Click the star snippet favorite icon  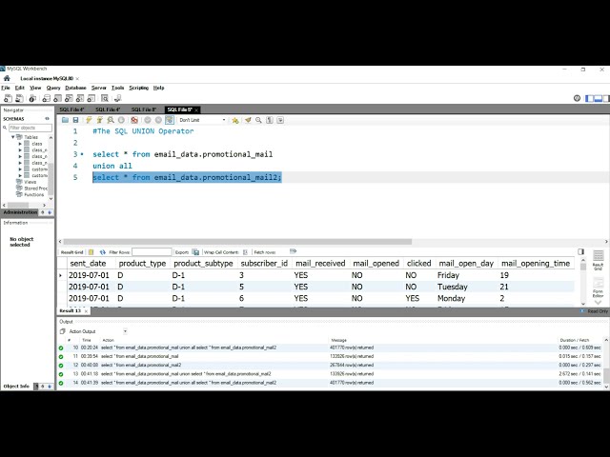click(235, 120)
